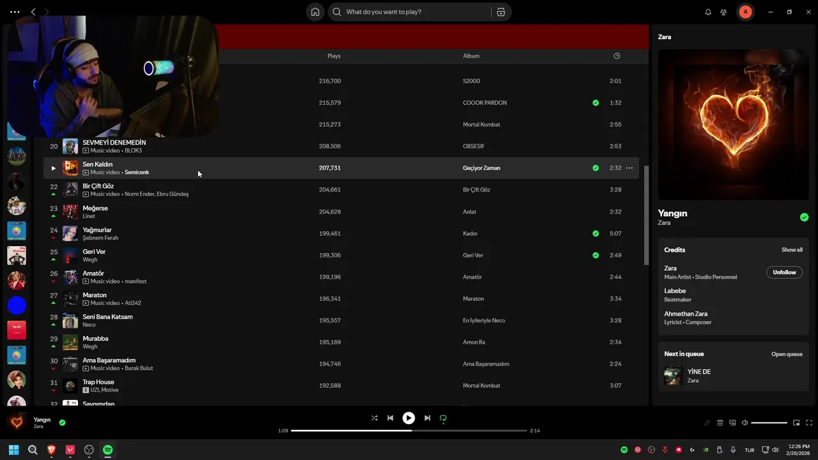The width and height of the screenshot is (818, 460).
Task: Toggle saved check for Yangın in right panel
Action: [x=804, y=217]
